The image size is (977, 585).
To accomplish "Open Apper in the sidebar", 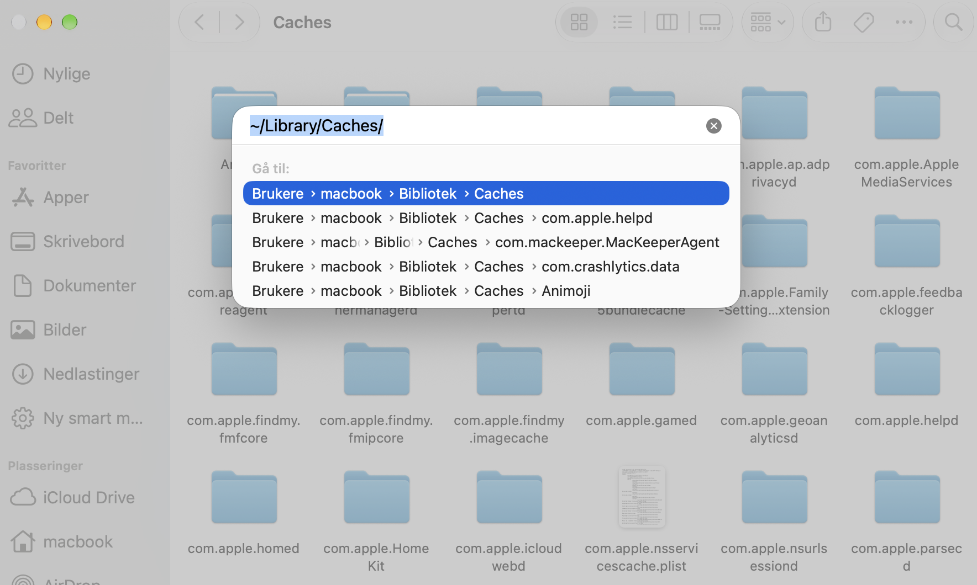I will coord(50,198).
